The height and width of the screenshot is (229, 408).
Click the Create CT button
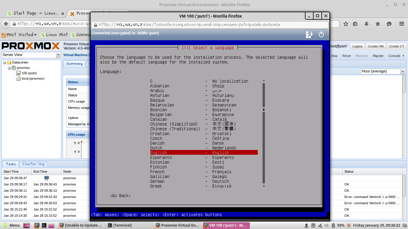(397, 46)
